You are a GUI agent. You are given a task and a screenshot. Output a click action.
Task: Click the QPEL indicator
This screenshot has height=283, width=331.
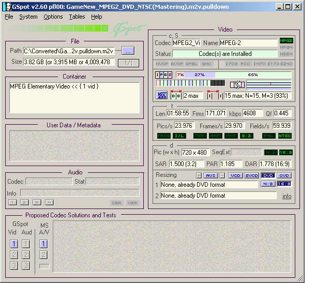191,64
